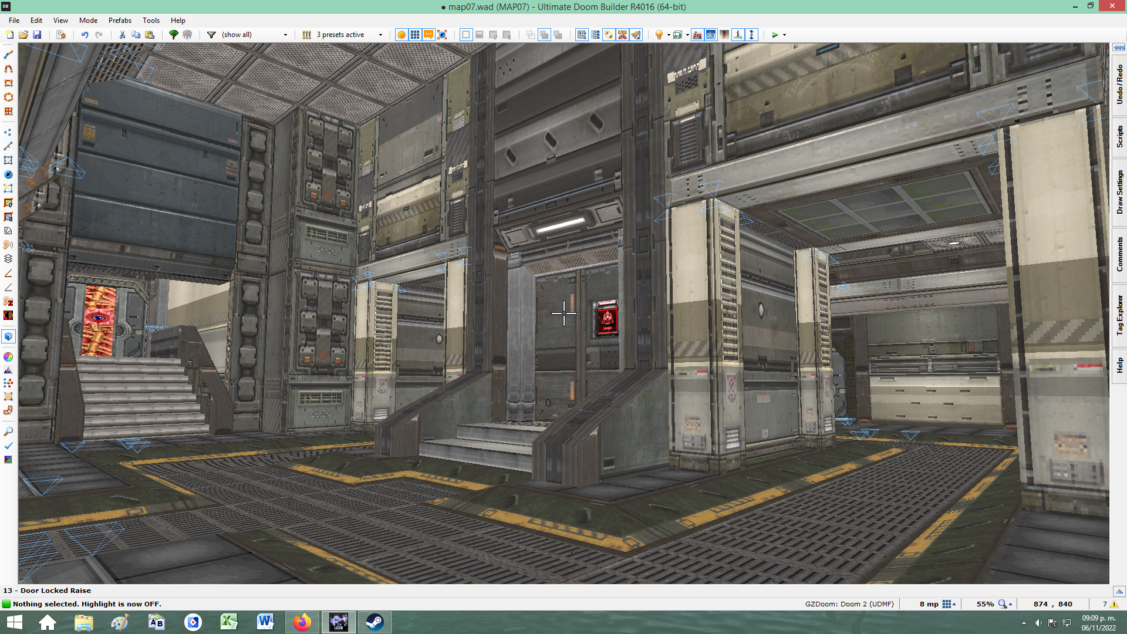Toggle visual vertices vertical arrow button

(751, 35)
